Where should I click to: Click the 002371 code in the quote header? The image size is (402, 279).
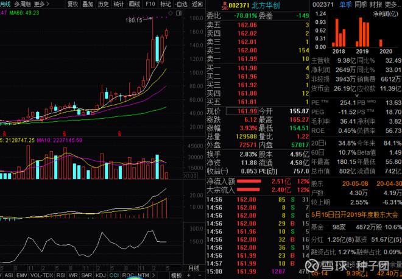click(239, 5)
